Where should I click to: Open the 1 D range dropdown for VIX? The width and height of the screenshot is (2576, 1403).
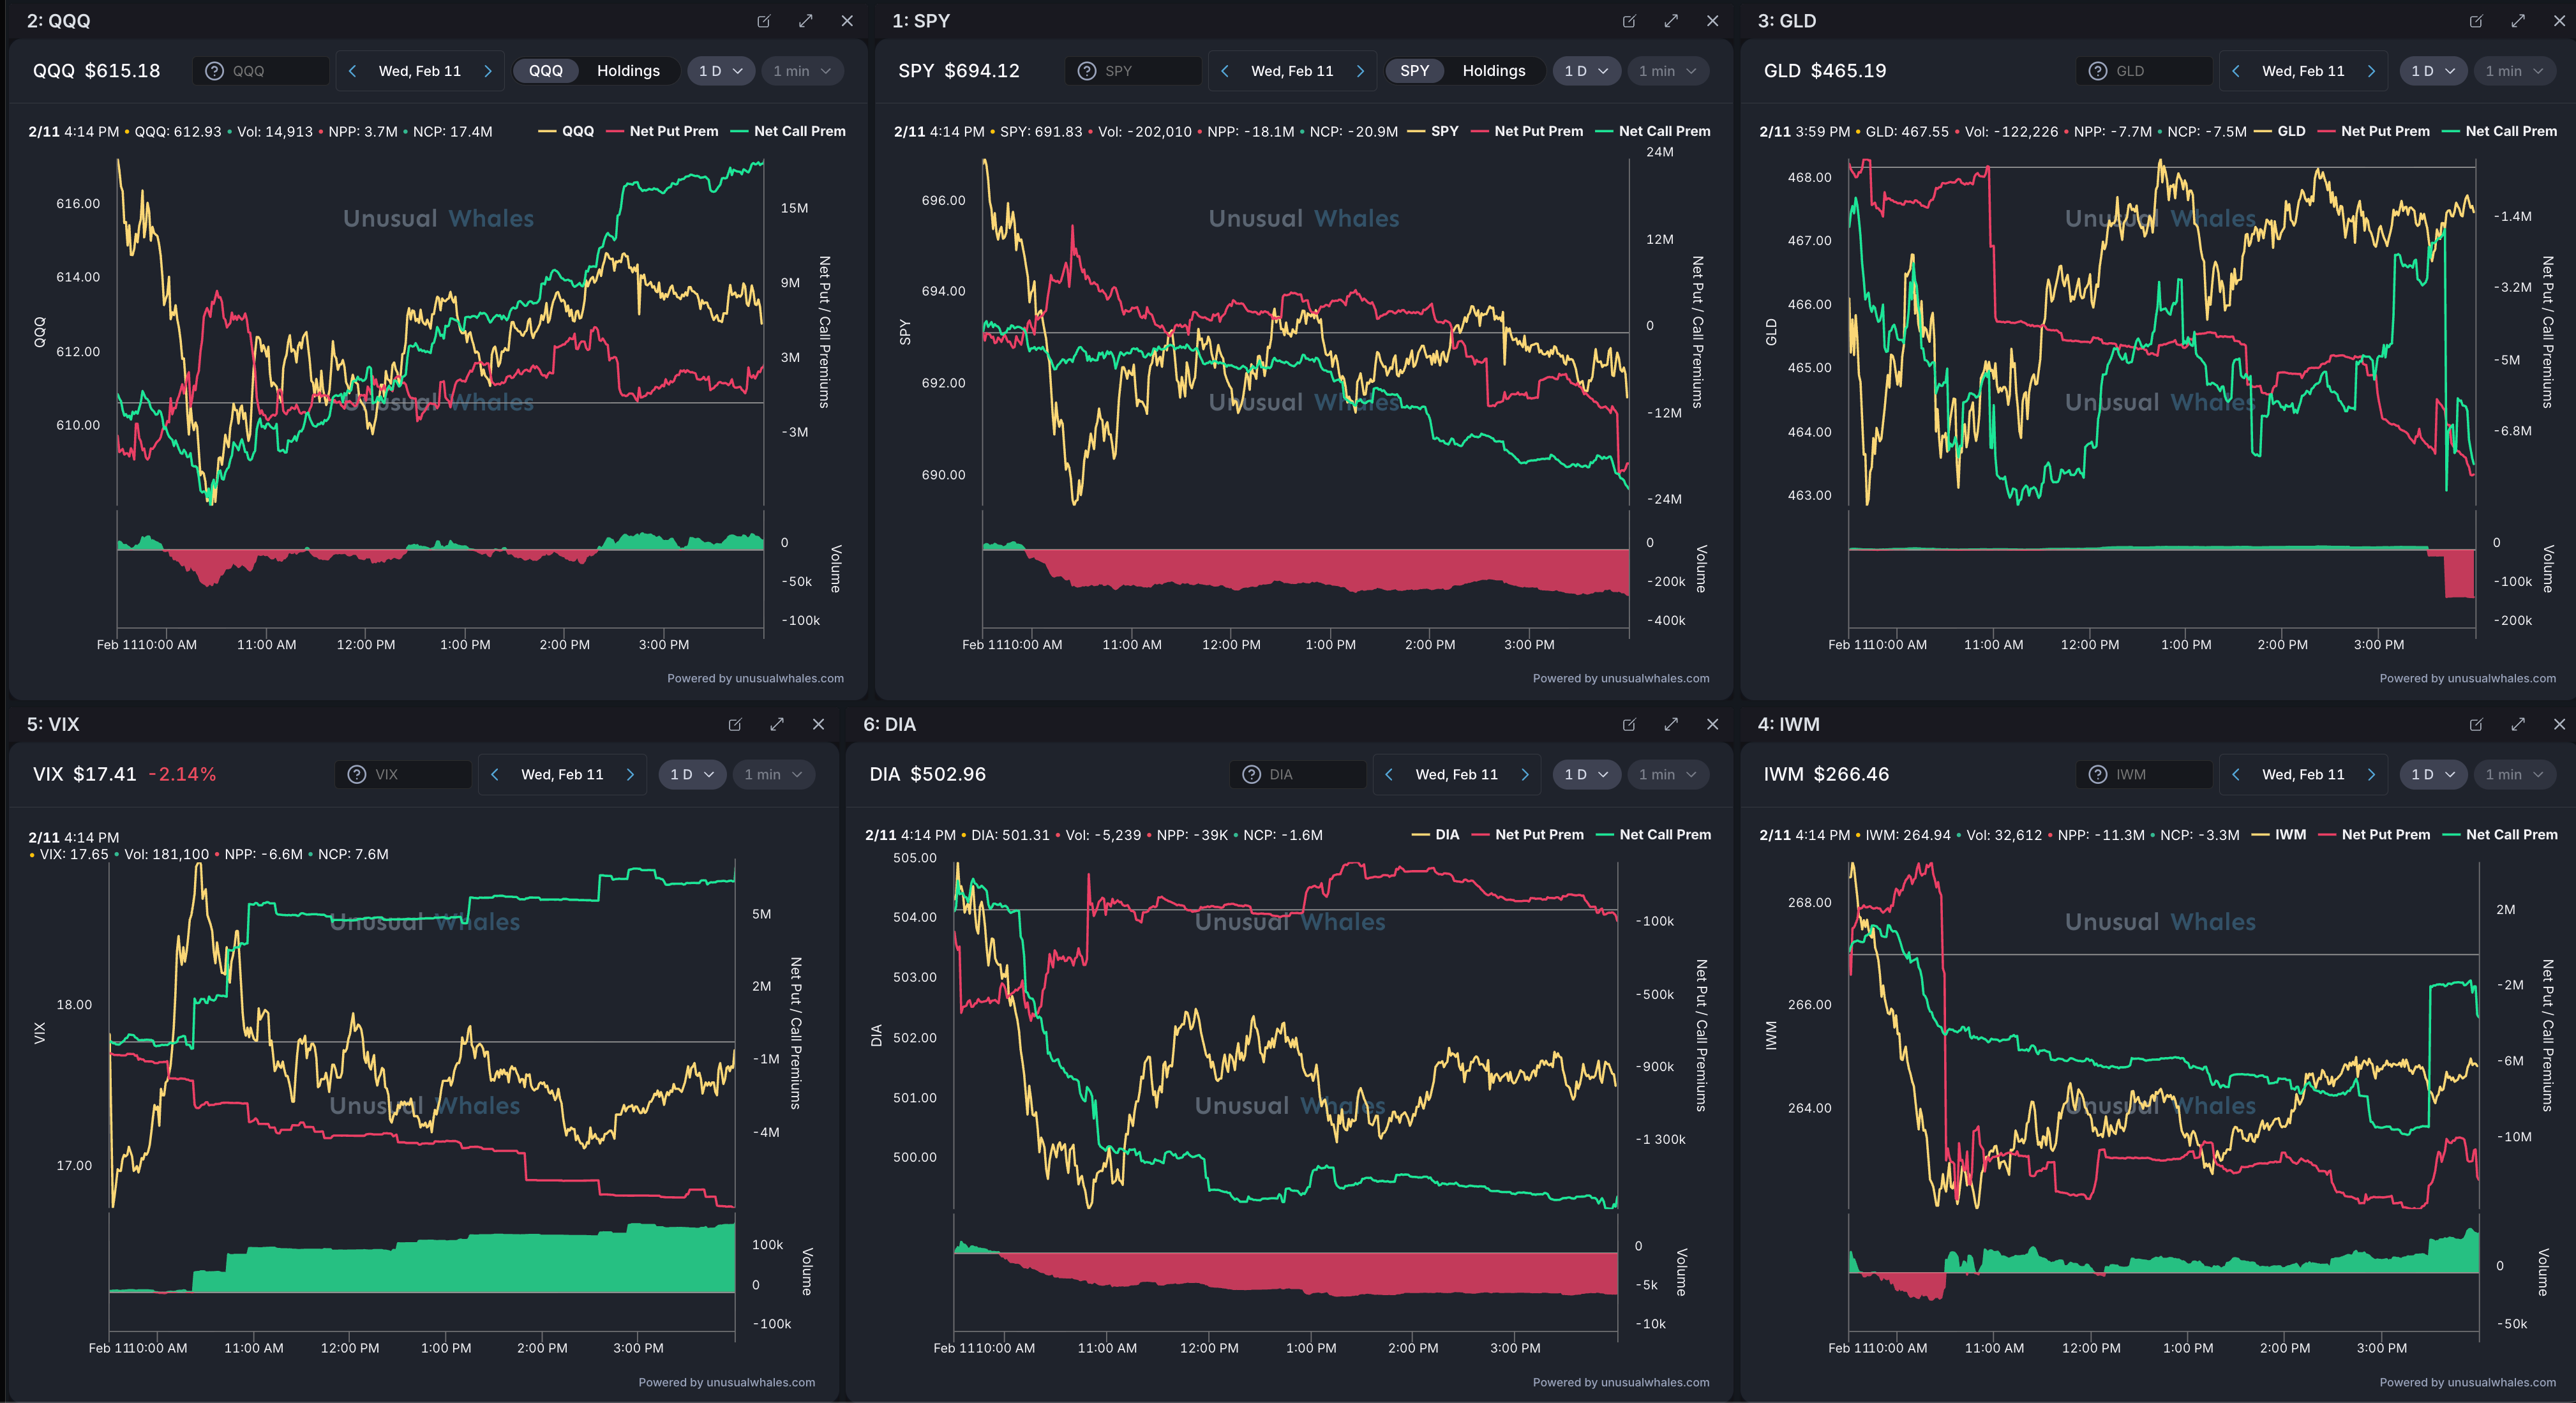point(691,774)
